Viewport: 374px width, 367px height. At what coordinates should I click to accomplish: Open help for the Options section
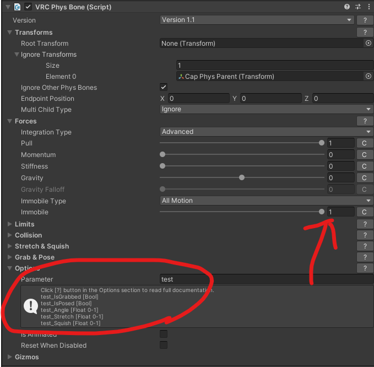(x=365, y=268)
